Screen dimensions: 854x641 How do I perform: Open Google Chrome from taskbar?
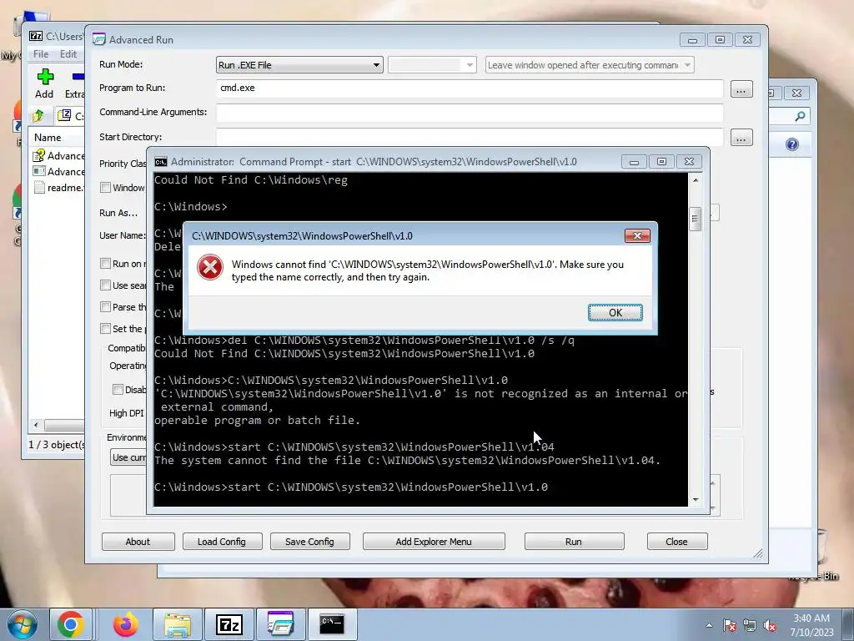click(x=71, y=624)
